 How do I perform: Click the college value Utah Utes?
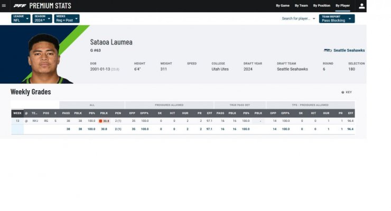pyautogui.click(x=220, y=69)
